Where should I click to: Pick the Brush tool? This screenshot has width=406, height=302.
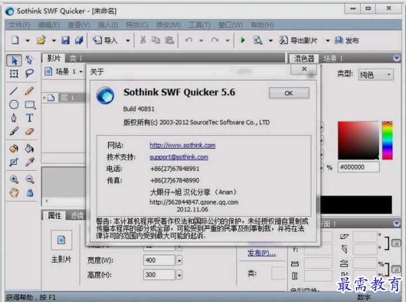(x=14, y=132)
